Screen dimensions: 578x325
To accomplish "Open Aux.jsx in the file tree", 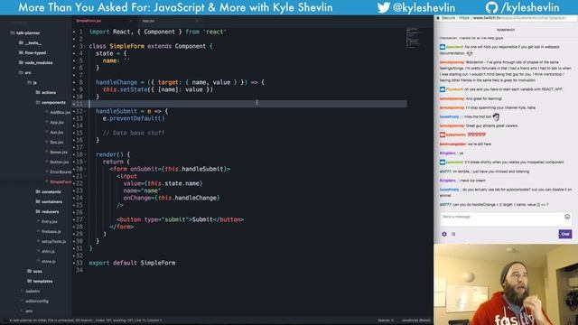I will click(57, 133).
